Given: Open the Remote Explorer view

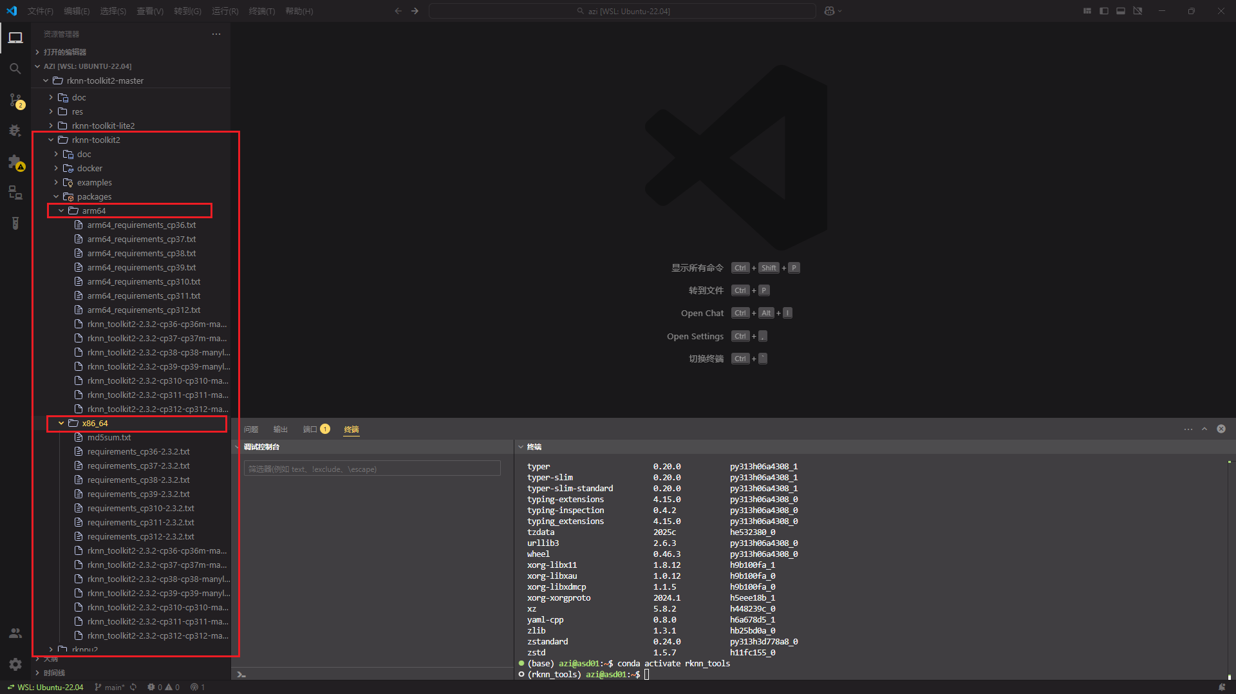Looking at the screenshot, I should pos(15,192).
